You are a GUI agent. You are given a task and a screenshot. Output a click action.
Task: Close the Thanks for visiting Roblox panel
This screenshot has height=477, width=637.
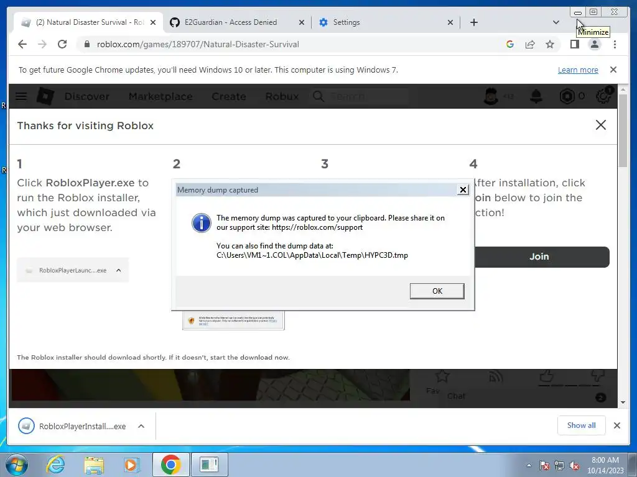coord(600,125)
